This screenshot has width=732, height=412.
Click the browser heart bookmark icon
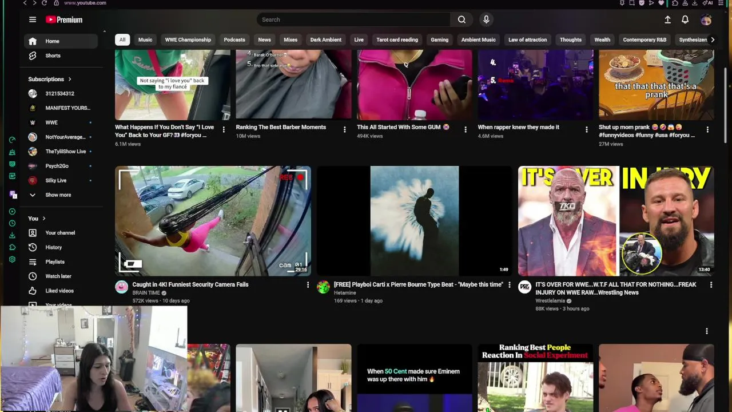(662, 3)
